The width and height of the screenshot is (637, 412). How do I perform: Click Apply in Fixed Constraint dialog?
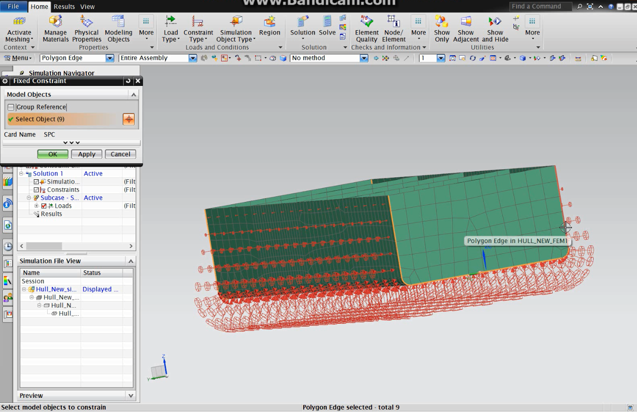(x=87, y=154)
